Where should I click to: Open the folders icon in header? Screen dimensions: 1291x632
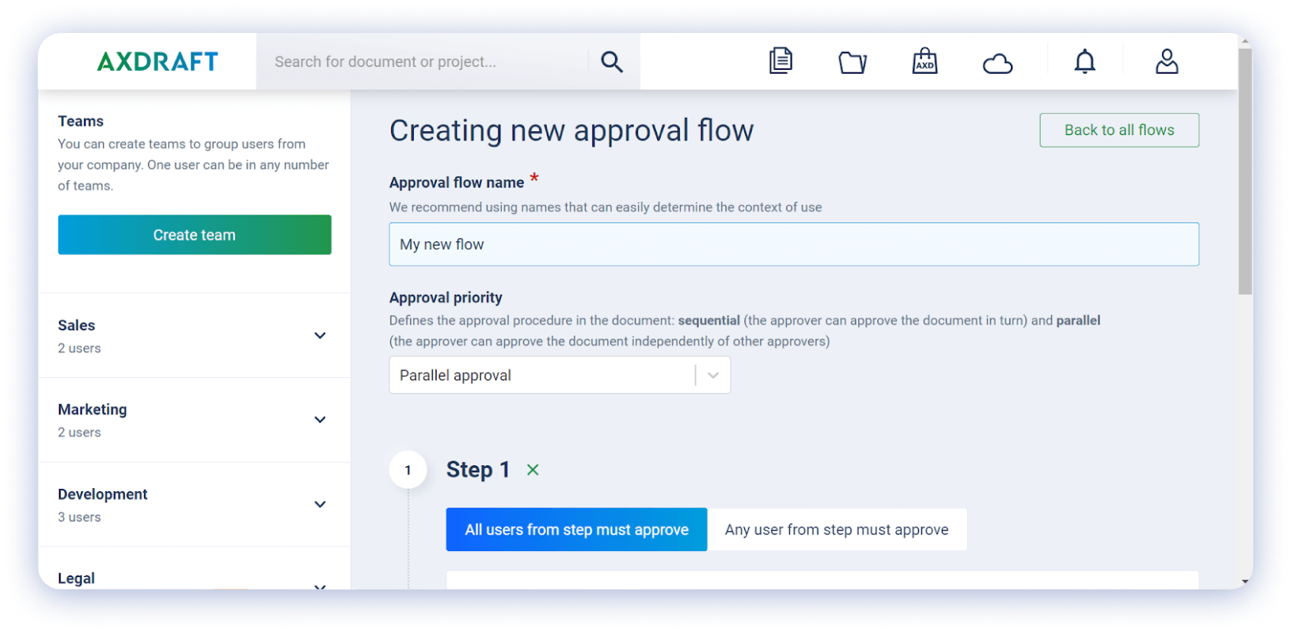[x=852, y=62]
